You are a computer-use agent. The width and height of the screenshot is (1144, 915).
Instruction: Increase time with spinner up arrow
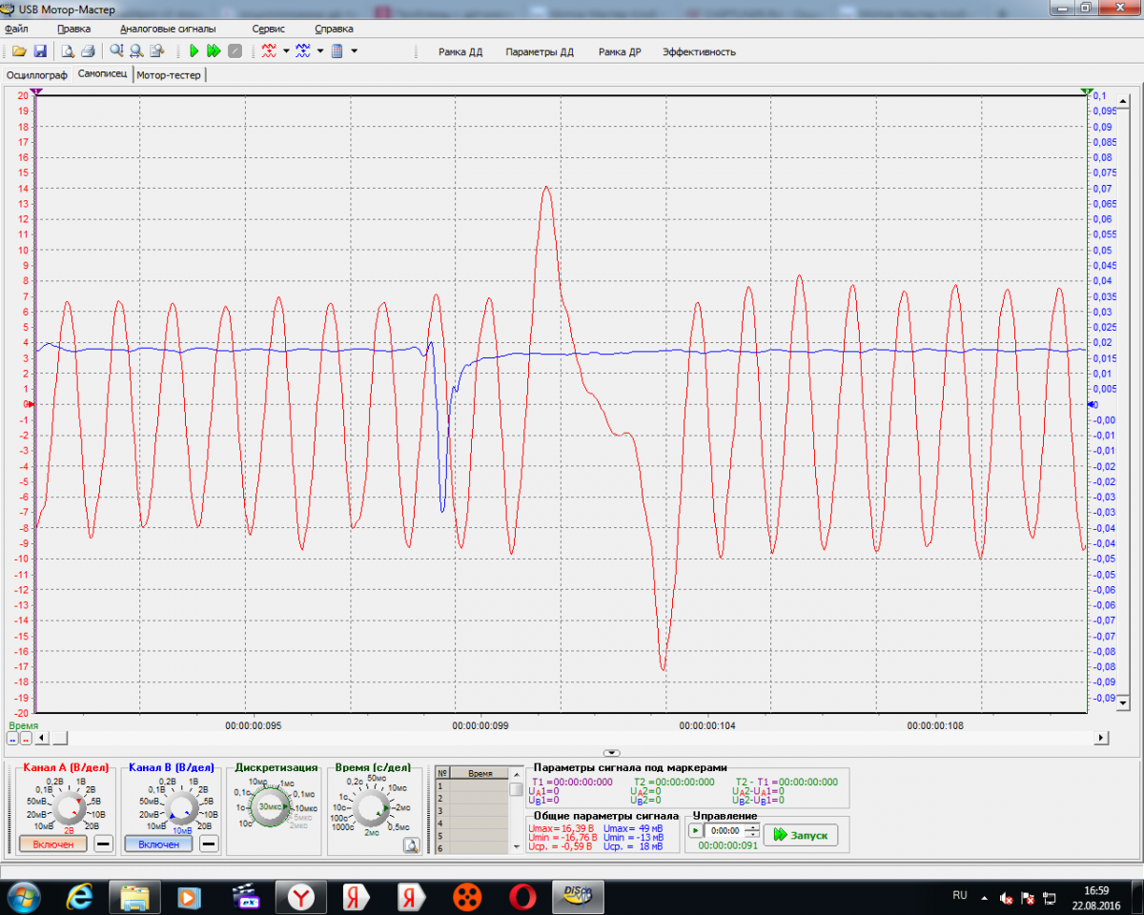pos(753,826)
